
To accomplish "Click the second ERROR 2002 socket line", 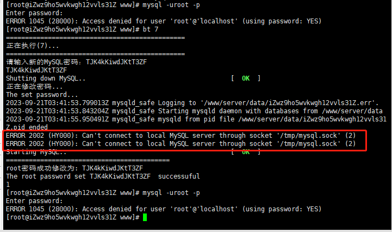I will click(x=181, y=144).
